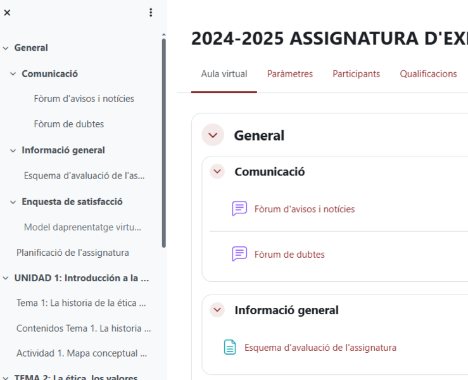Select Planificació de l'assignatura in the sidebar
Viewport: 468px width, 380px height.
click(73, 253)
